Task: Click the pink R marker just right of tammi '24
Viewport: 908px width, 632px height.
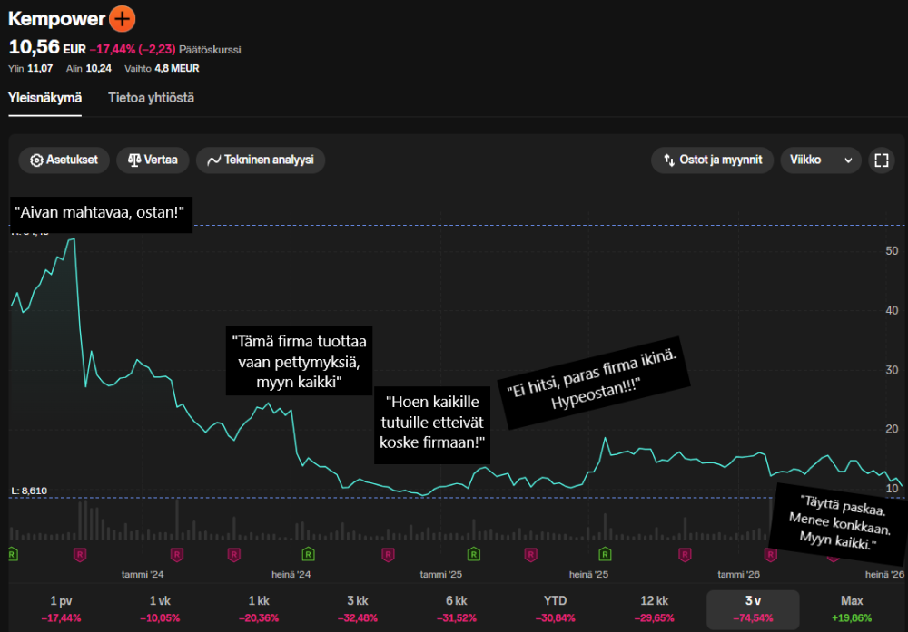Action: pos(177,555)
